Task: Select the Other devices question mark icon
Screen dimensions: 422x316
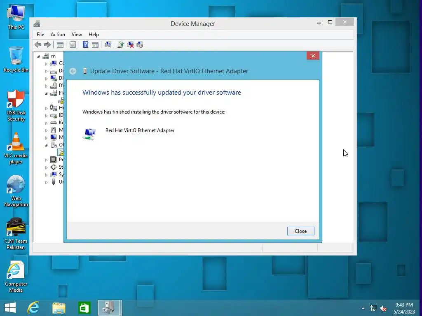Action: 54,145
